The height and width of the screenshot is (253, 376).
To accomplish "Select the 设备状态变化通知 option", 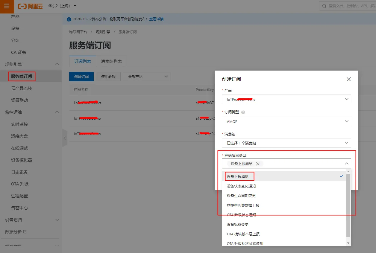I will [284, 186].
